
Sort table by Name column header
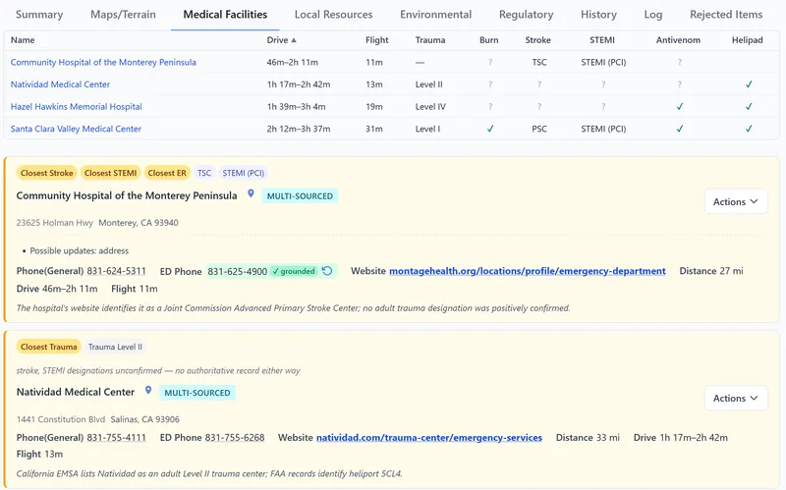point(23,40)
